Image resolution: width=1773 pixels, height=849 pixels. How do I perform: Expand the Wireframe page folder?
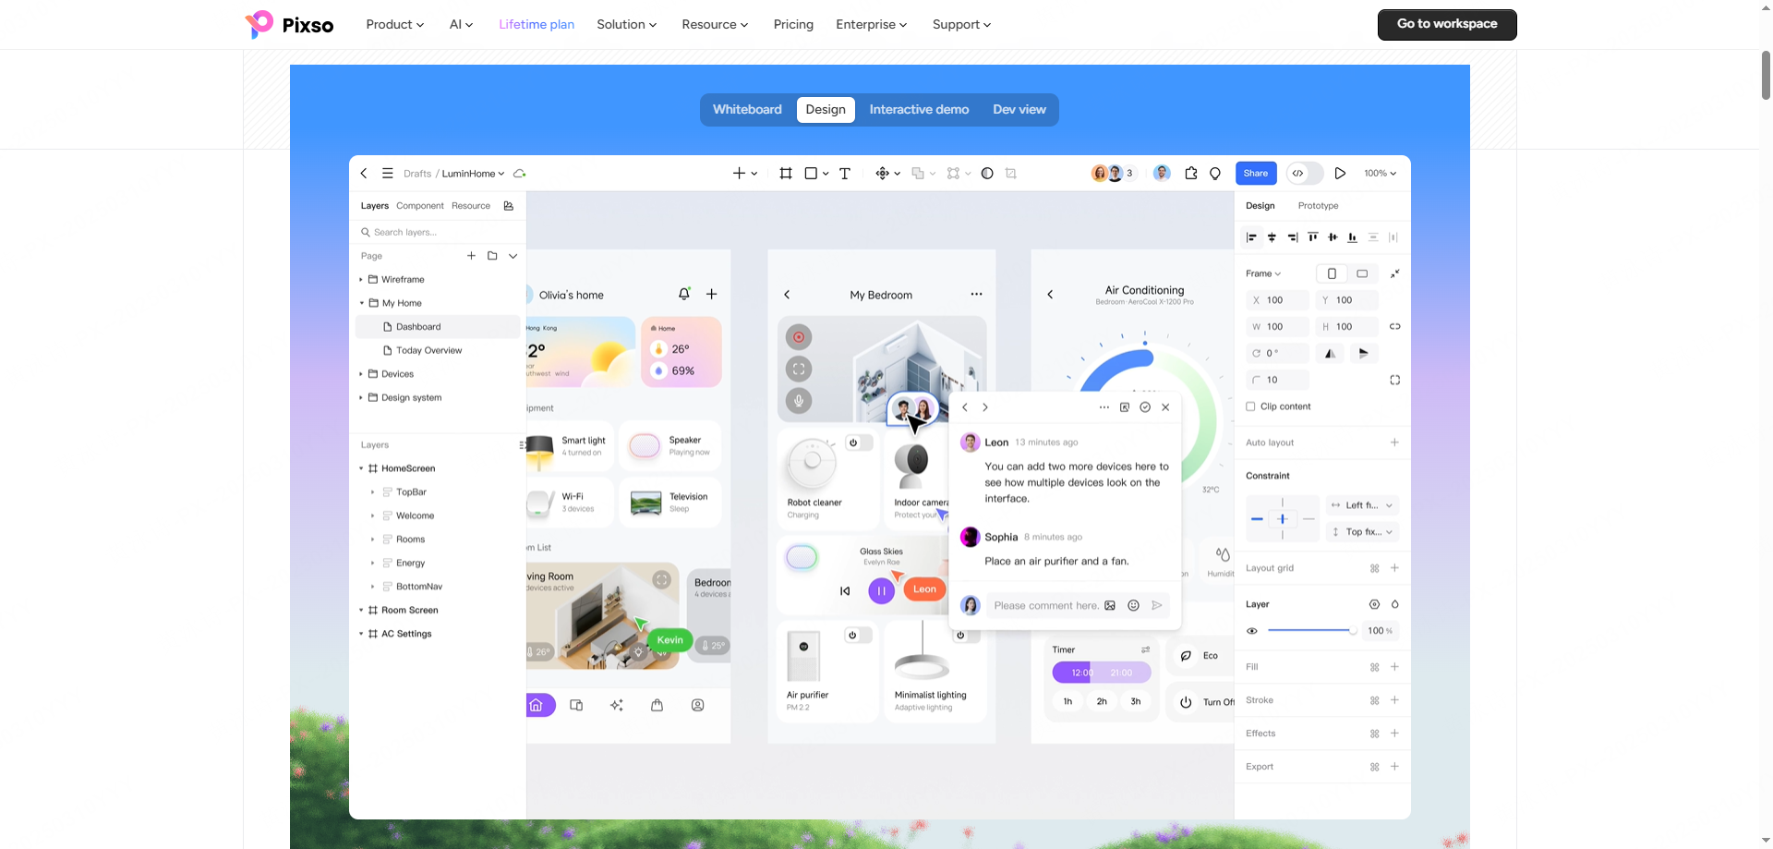click(361, 280)
